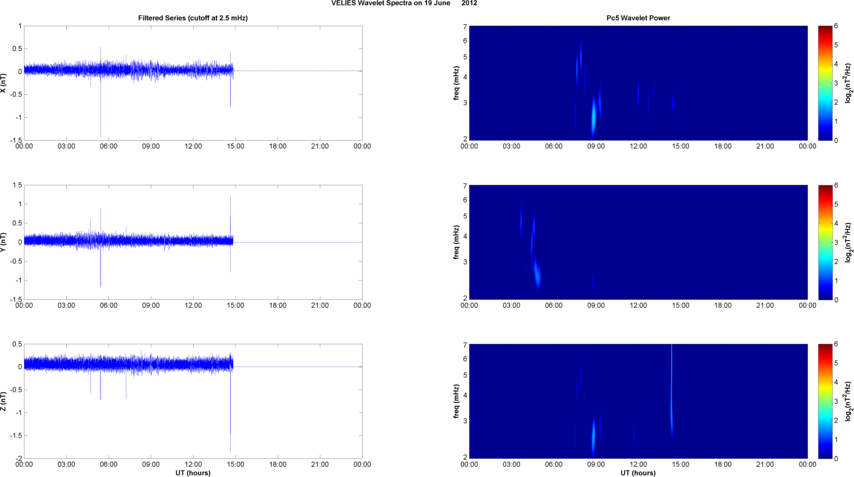Click the UT (hours) label under Z series
Viewport: 854px width, 477px height.
pyautogui.click(x=193, y=473)
